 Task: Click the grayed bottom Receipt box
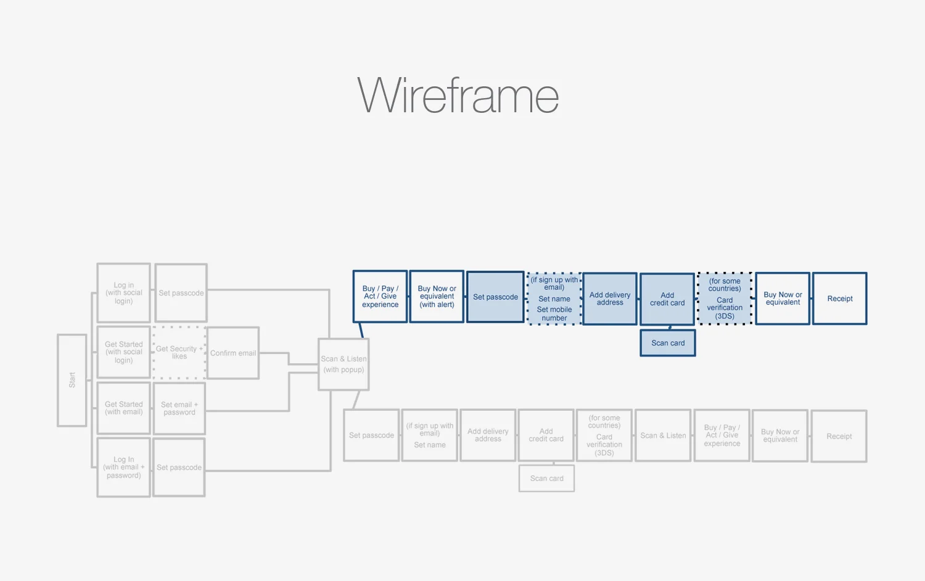839,435
